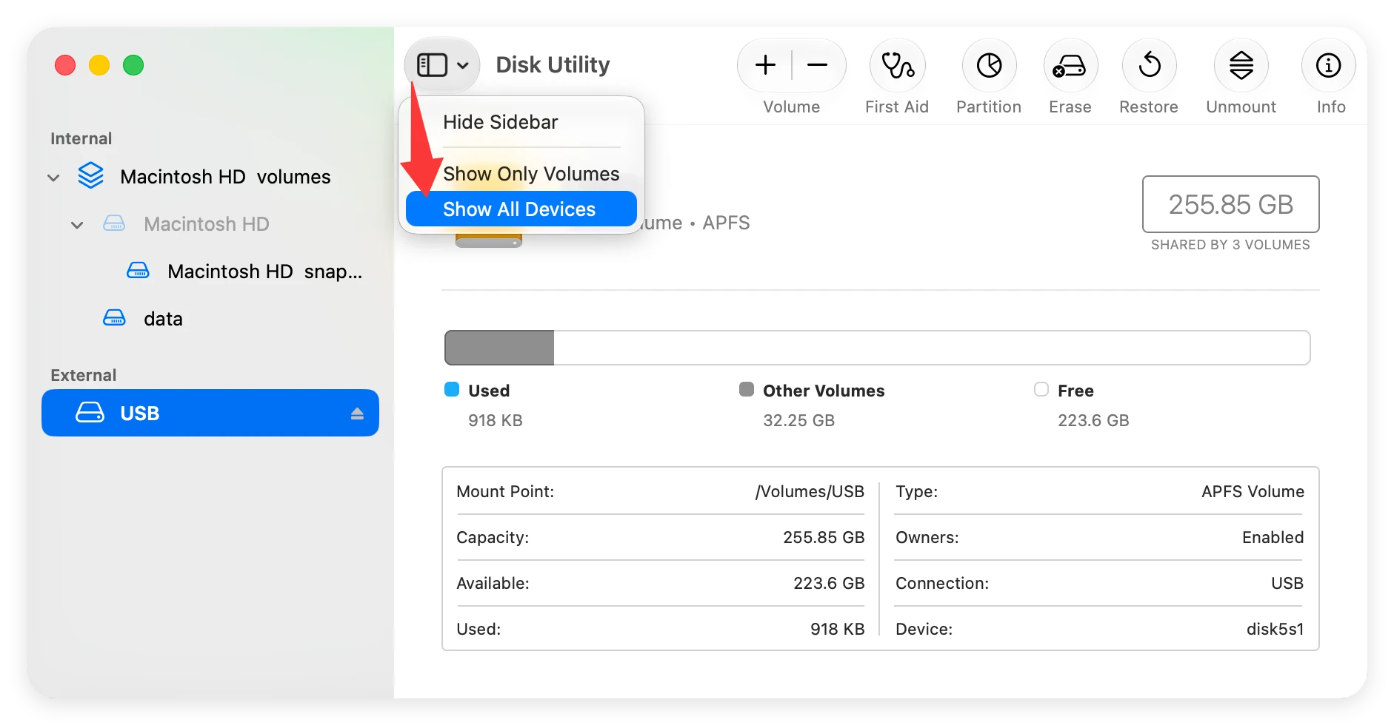The width and height of the screenshot is (1394, 725).
Task: Click the First Aid toolbar label
Action: pyautogui.click(x=897, y=107)
